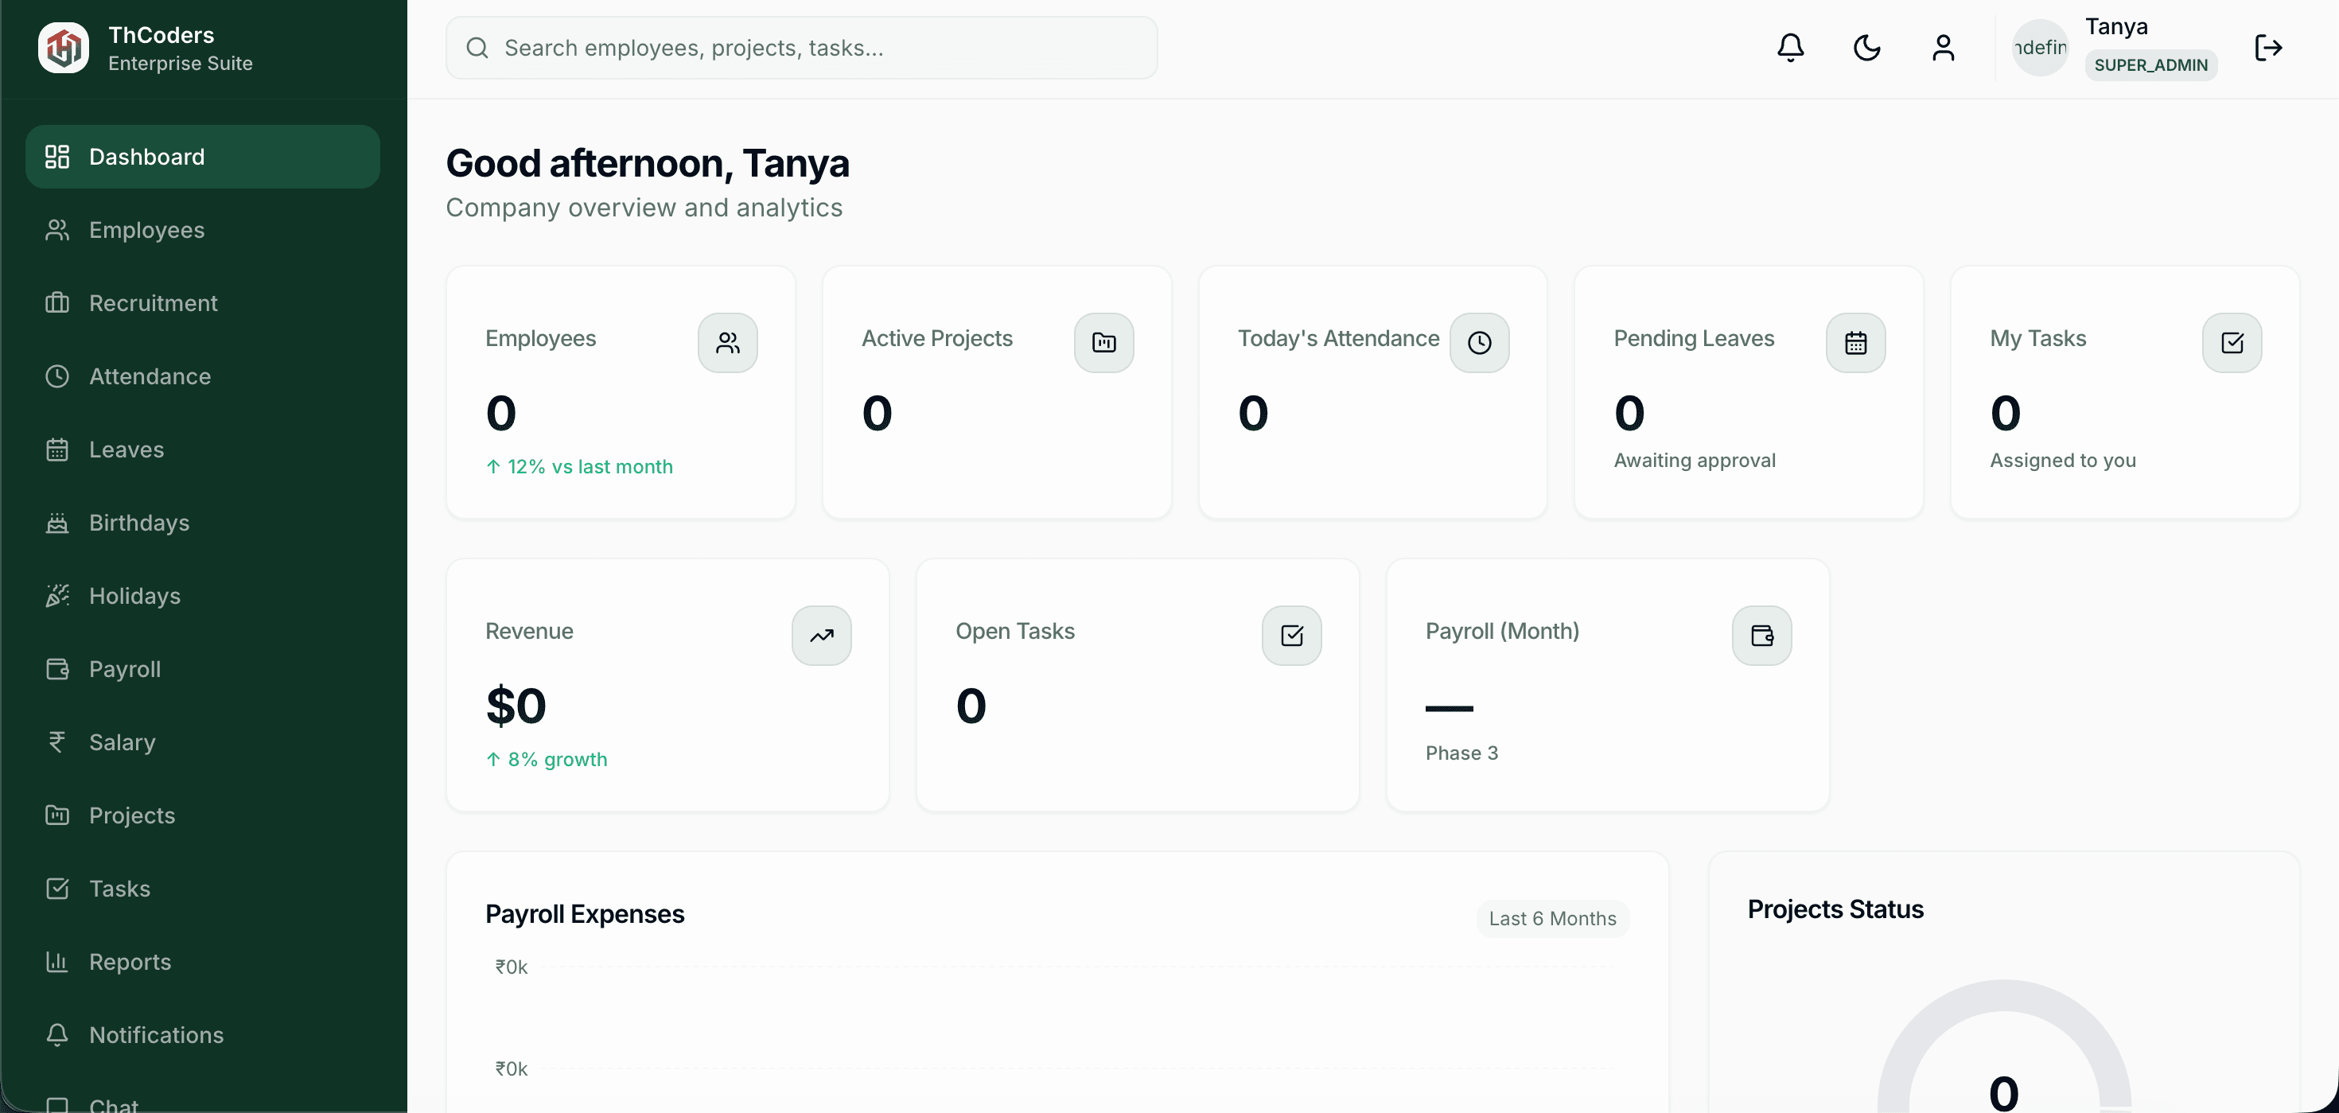Select Birthdays menu item
2339x1113 pixels.
pos(203,522)
